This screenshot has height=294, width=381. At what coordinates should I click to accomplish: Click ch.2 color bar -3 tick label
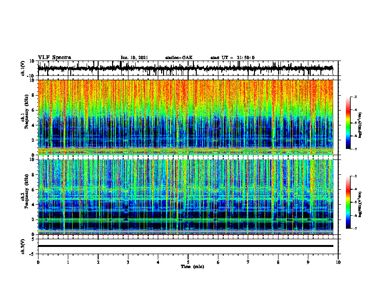coord(355,176)
